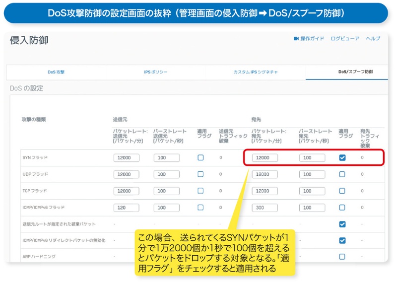This screenshot has width=397, height=283.
Task: Check destination apply flag for TCP フラッド
Action: click(342, 191)
